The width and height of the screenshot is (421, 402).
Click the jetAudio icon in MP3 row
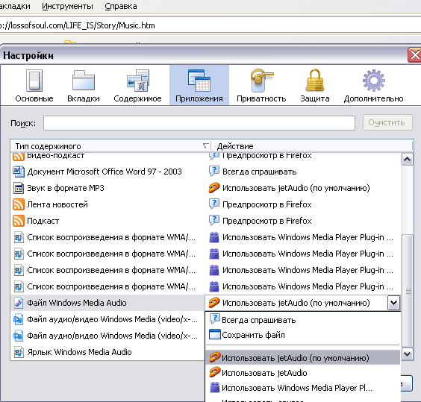coord(214,188)
